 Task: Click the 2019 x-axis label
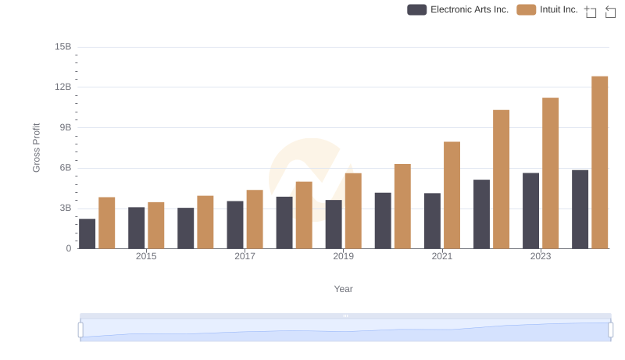tap(343, 256)
